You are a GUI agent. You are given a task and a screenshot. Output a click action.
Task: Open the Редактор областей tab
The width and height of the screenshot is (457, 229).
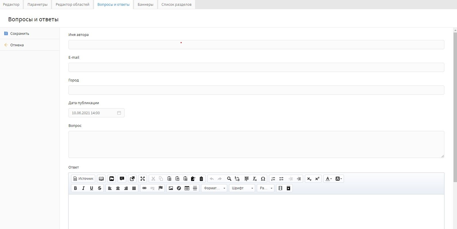[x=72, y=5]
